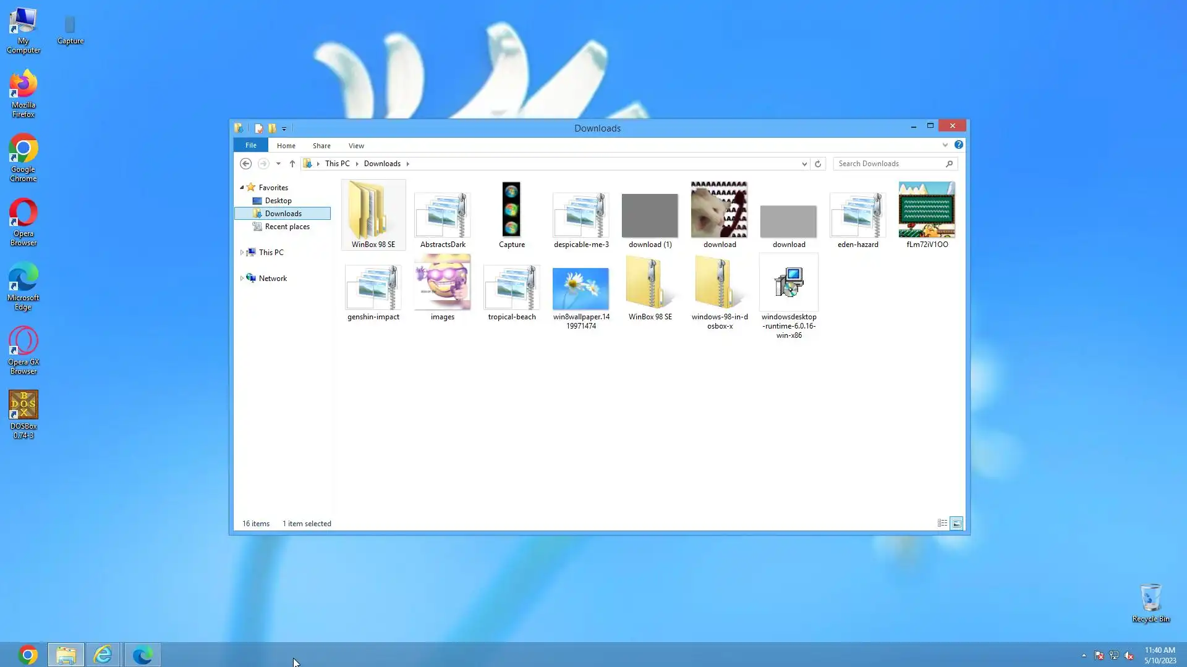The width and height of the screenshot is (1187, 667).
Task: Open the Explorer Help icon
Action: tap(958, 145)
